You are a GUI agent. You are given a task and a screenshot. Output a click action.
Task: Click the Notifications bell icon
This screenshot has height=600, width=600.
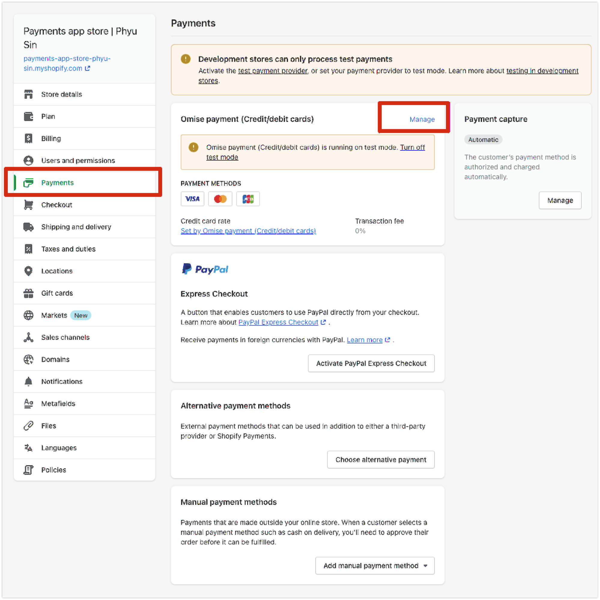pos(29,381)
